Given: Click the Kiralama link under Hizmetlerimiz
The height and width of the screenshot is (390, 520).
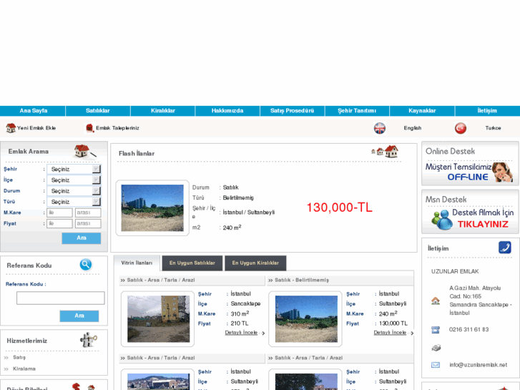Looking at the screenshot, I should click(24, 369).
